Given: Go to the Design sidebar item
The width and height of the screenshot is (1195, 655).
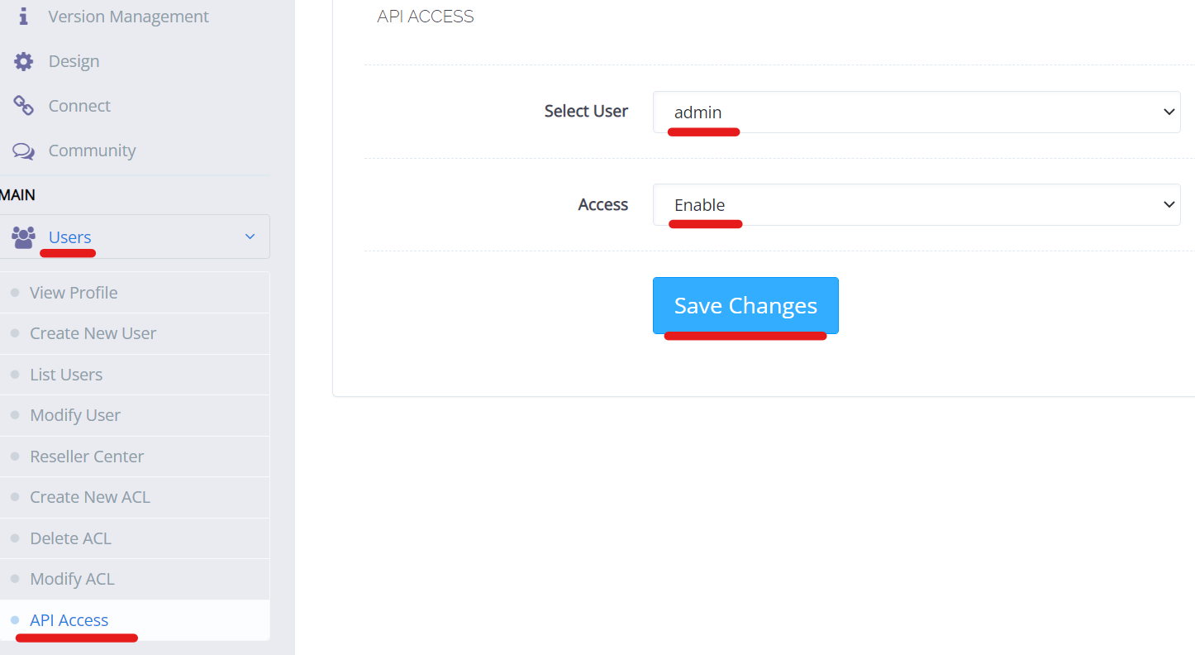Looking at the screenshot, I should 74,61.
